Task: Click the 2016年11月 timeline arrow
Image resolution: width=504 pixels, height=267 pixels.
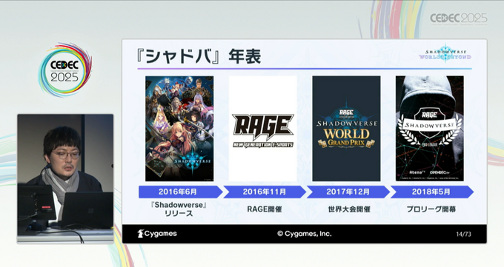Action: [265, 192]
